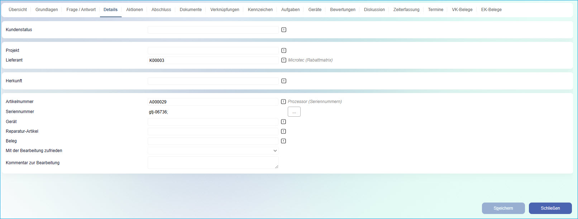This screenshot has height=219, width=578.
Task: Click the lookup icon next to Beleg
Action: [283, 141]
